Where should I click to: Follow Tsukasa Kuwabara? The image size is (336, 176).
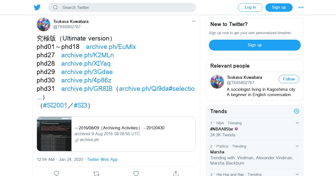[x=289, y=79]
